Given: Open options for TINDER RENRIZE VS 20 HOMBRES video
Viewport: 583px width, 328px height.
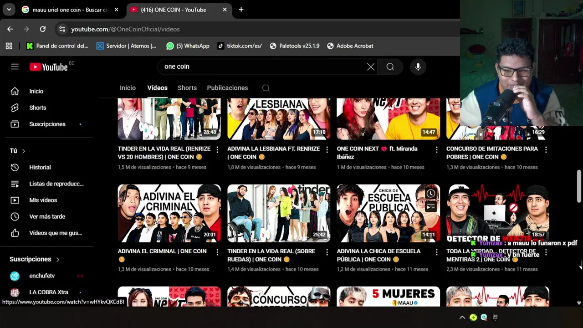Looking at the screenshot, I should [x=217, y=149].
